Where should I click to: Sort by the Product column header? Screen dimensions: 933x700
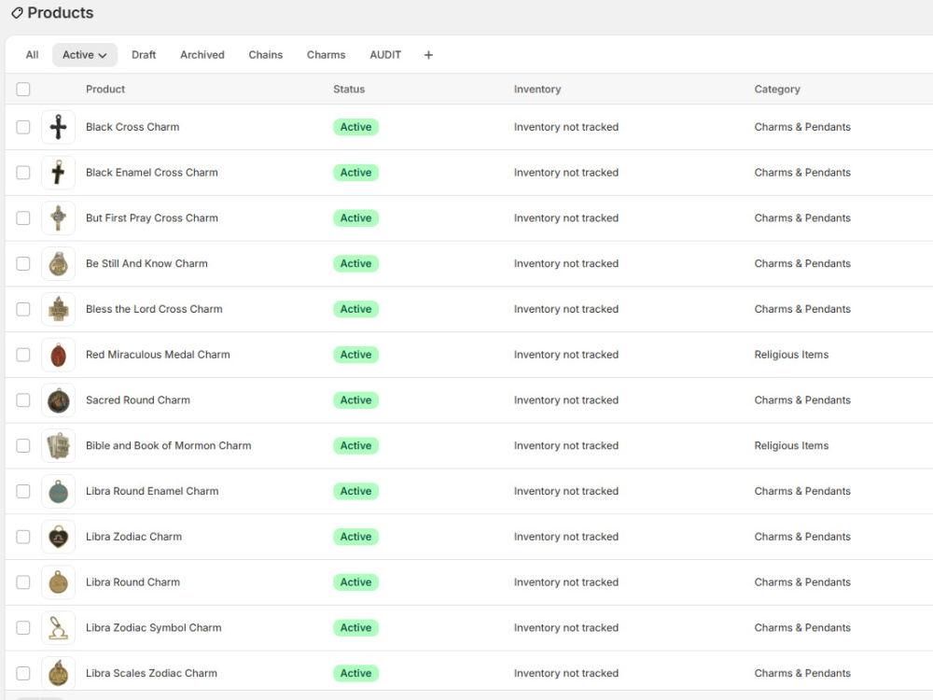tap(105, 90)
